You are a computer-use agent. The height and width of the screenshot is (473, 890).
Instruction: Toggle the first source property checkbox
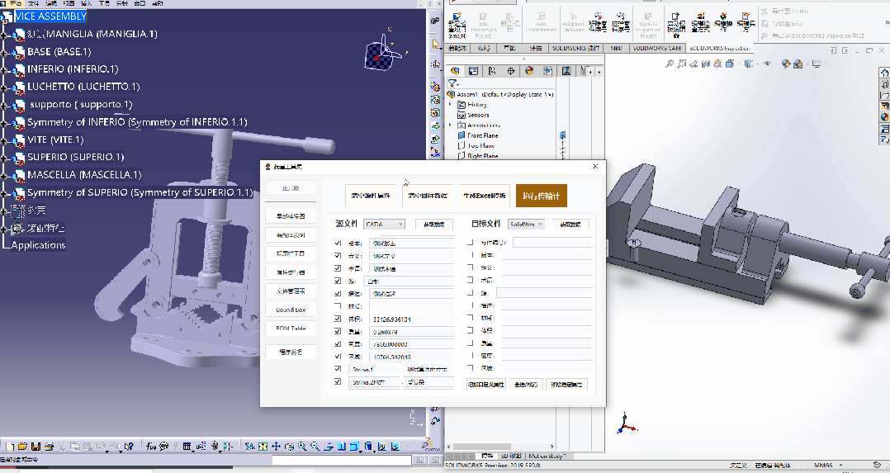338,244
